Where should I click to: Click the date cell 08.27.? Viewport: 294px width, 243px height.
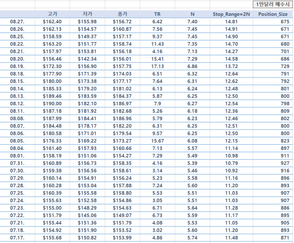17,22
